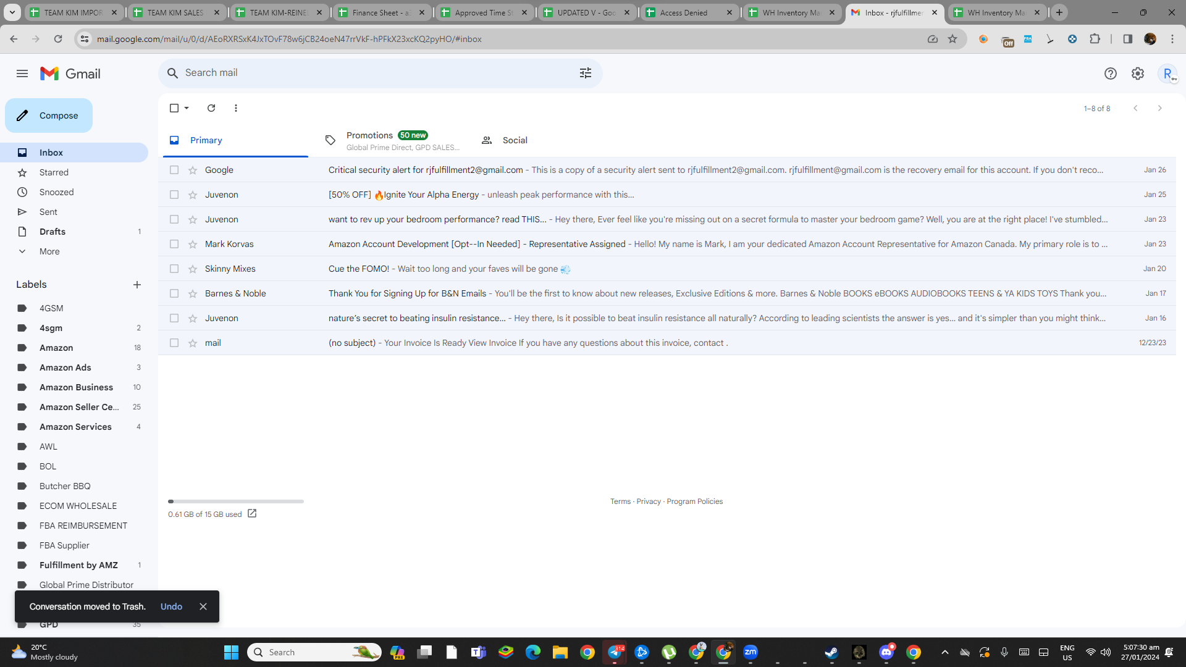
Task: Open the Google account avatar
Action: tap(1167, 73)
